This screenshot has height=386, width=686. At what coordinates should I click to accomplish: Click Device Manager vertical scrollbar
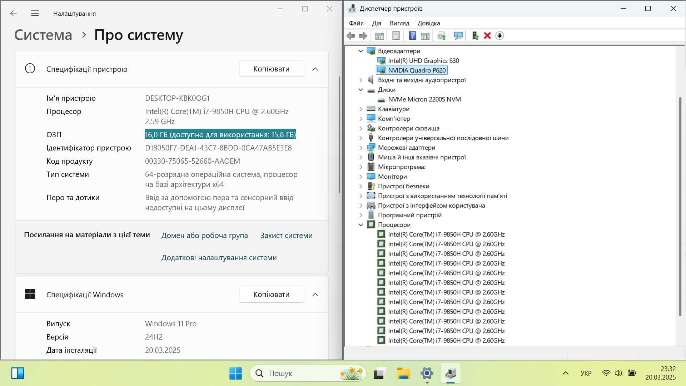point(680,206)
